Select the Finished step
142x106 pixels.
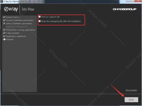coord(9,39)
